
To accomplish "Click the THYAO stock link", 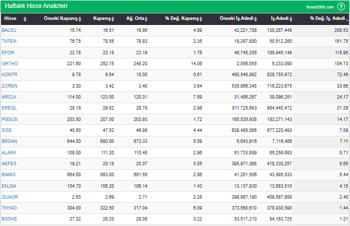I will [x=9, y=208].
